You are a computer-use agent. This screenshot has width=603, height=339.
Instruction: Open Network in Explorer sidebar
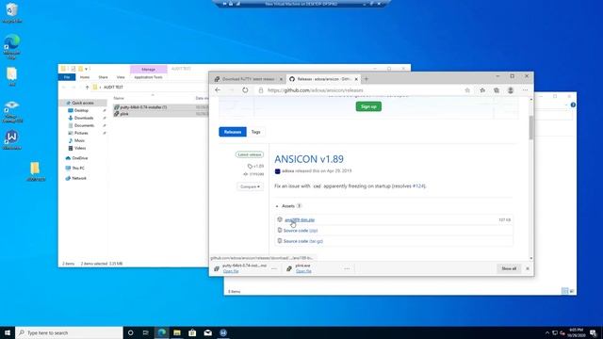[79, 178]
